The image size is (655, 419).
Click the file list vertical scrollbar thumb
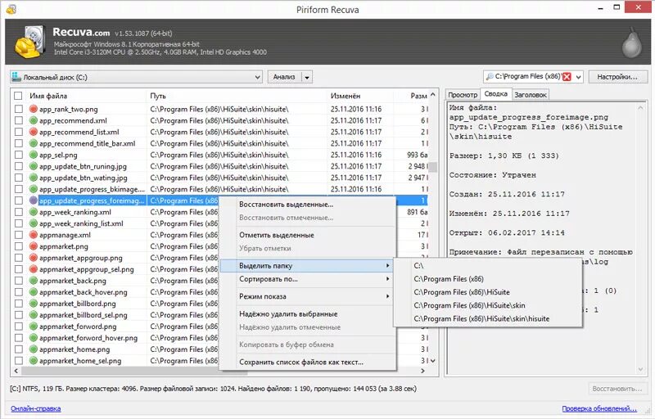tap(433, 167)
